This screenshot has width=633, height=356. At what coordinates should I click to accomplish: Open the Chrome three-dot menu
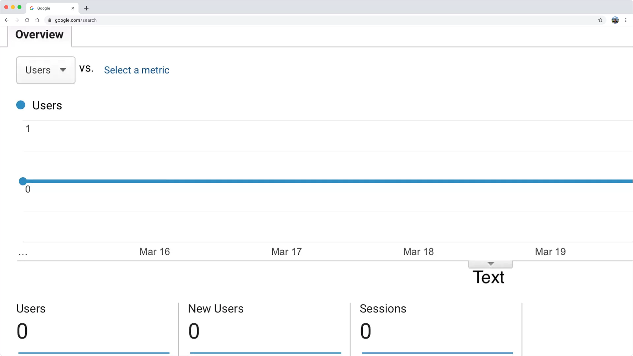click(626, 20)
